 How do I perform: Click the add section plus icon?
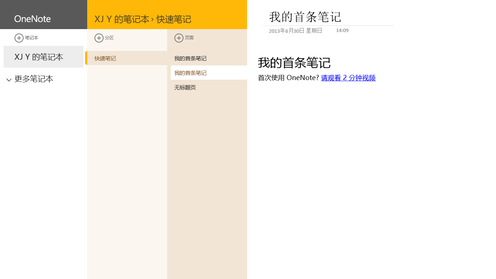[99, 38]
